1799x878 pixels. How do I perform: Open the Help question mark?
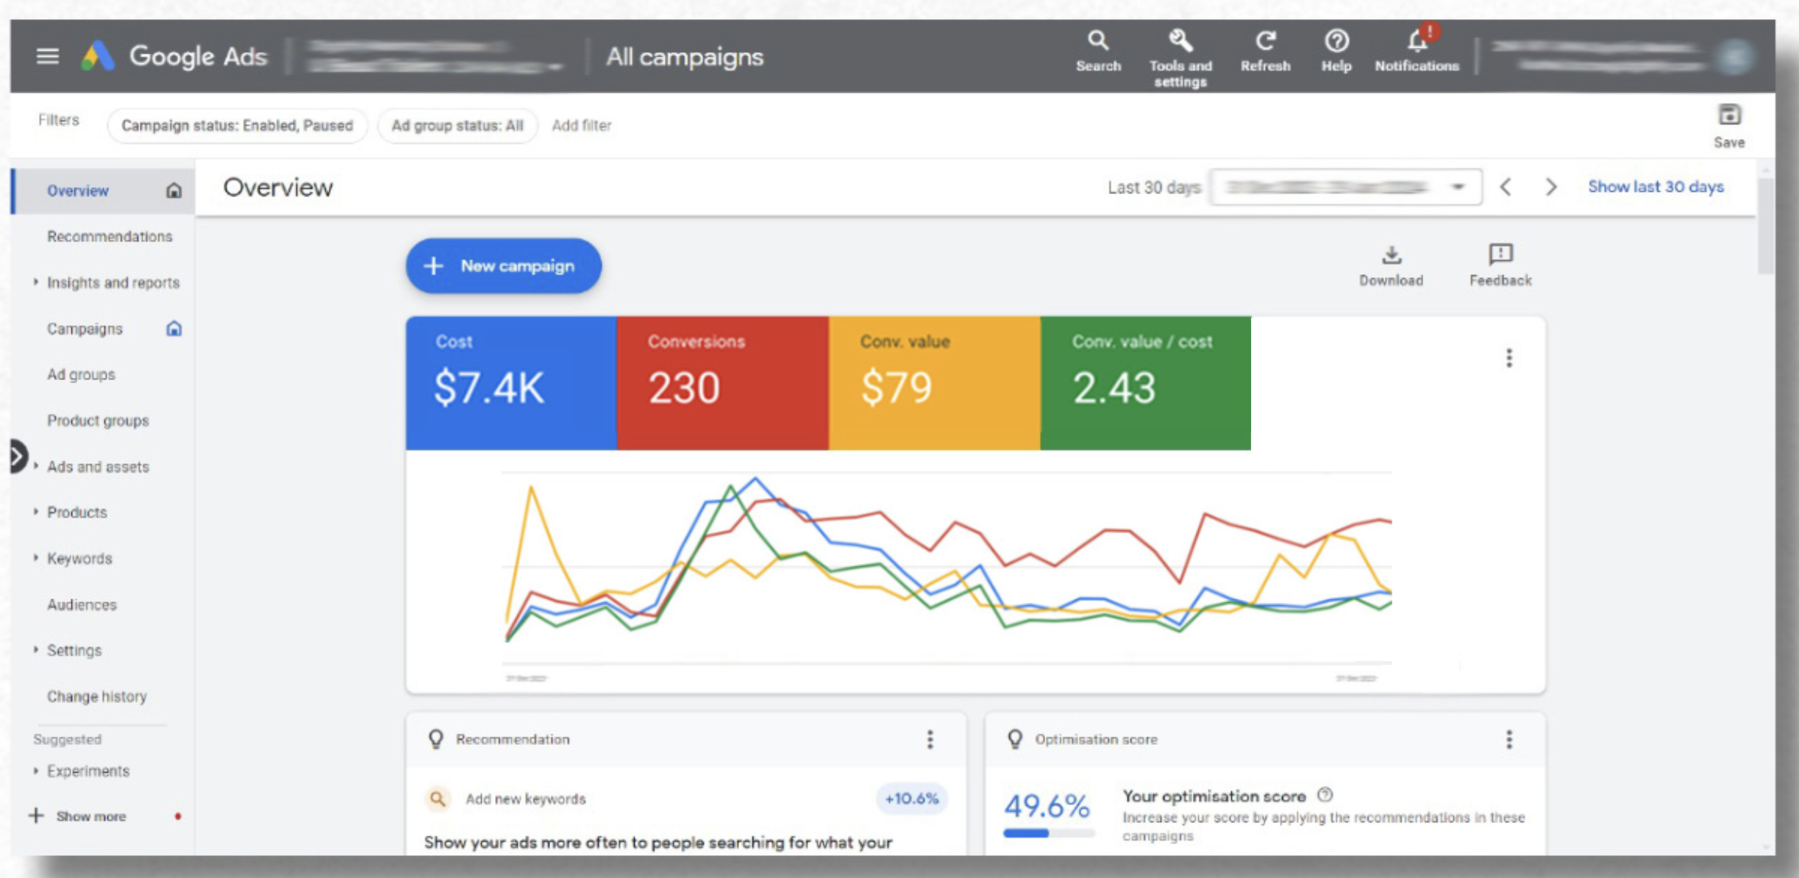(x=1336, y=51)
